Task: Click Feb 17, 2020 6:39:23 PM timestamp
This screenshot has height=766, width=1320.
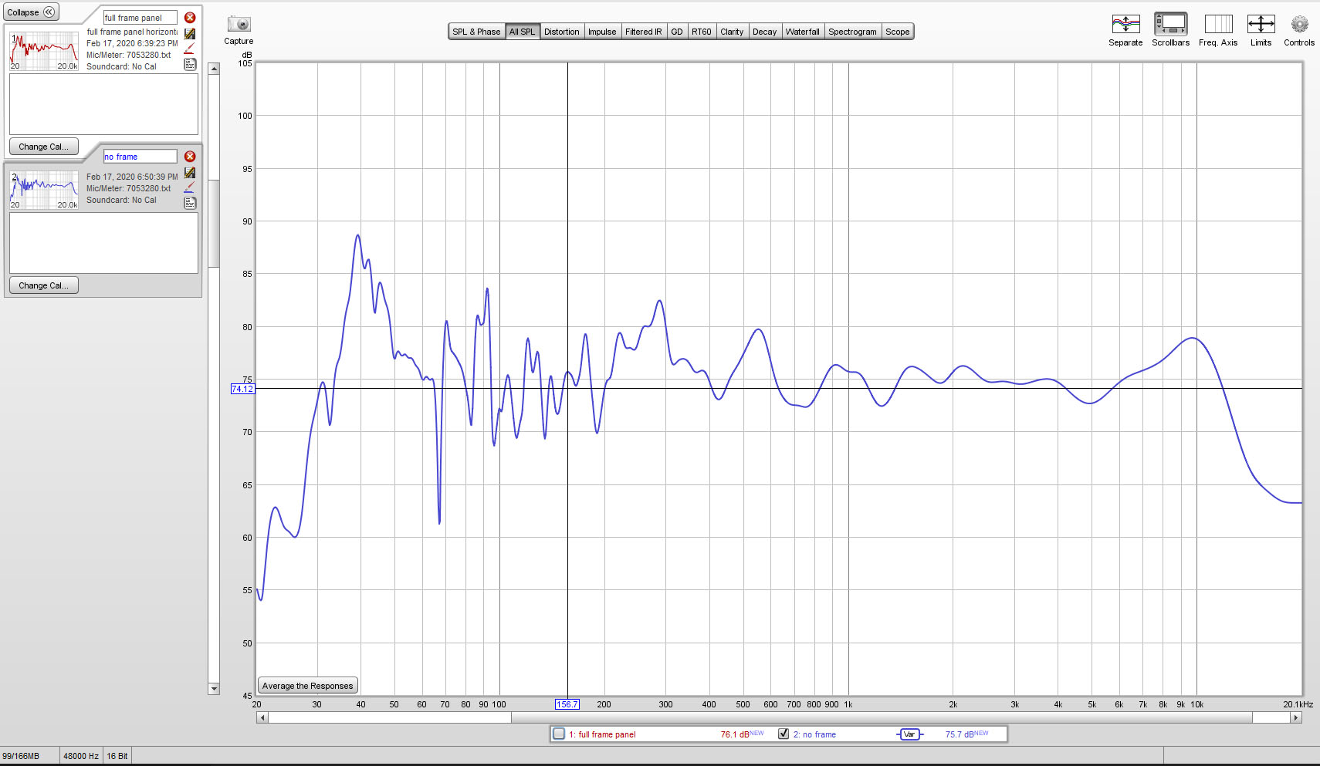Action: (x=132, y=43)
